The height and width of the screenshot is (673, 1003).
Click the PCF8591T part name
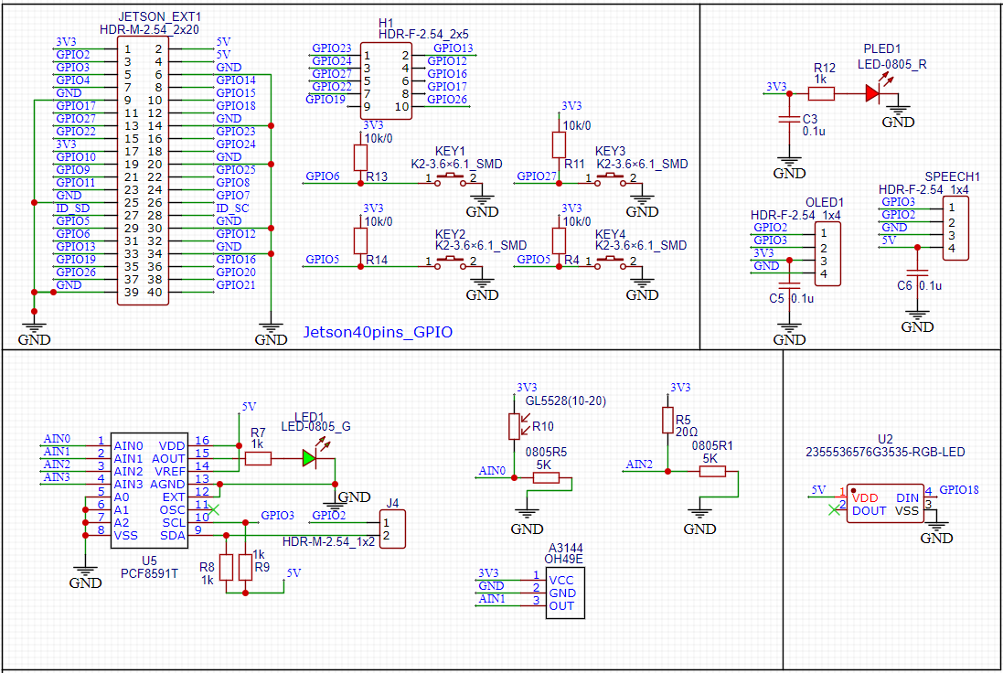150,573
